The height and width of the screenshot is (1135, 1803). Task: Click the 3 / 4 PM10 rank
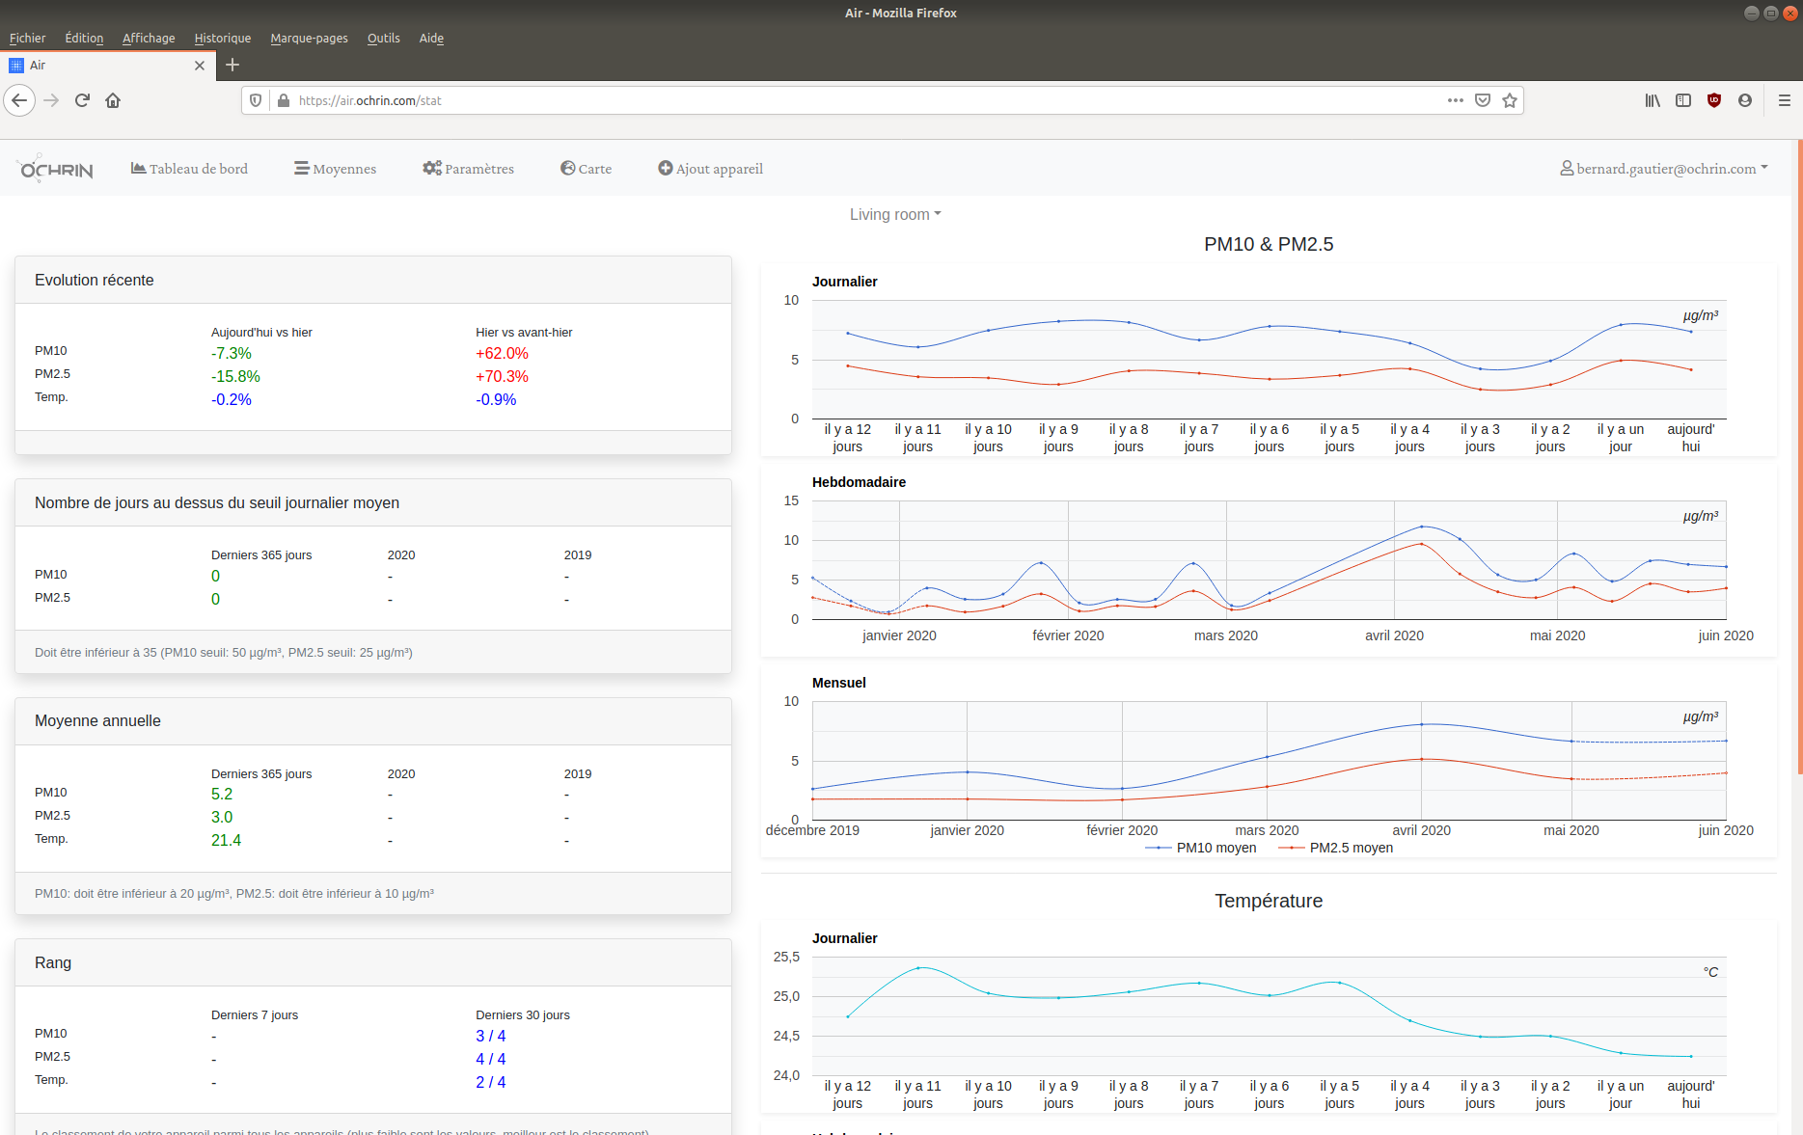(x=490, y=1036)
